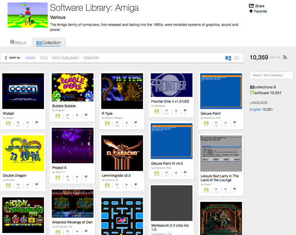Toggle sort direction arrows
This screenshot has width=296, height=235.
(6, 58)
